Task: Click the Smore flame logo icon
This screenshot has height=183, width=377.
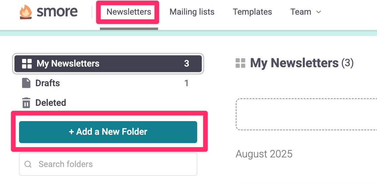Action: pos(26,12)
